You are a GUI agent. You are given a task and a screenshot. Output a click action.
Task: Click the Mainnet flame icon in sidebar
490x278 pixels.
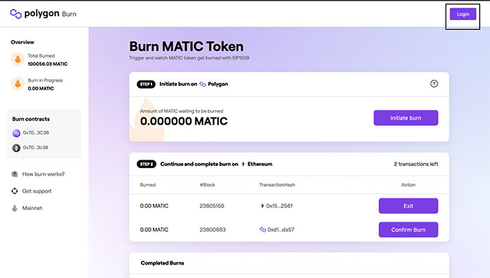pos(15,208)
